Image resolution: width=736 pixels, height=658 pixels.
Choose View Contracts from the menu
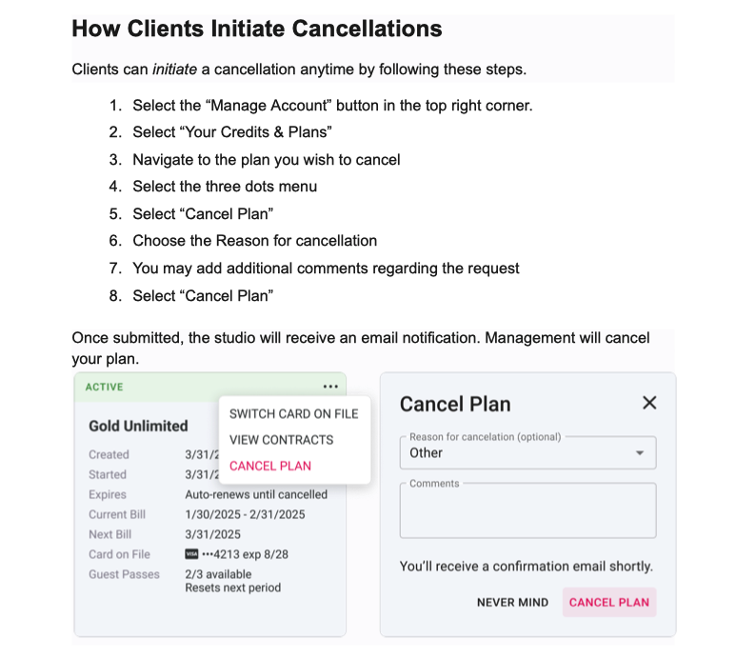click(x=281, y=440)
